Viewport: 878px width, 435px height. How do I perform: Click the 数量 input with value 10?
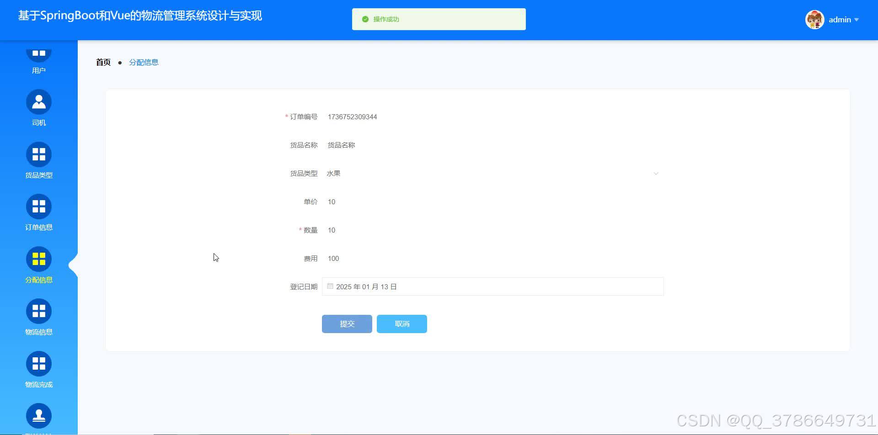pyautogui.click(x=493, y=230)
